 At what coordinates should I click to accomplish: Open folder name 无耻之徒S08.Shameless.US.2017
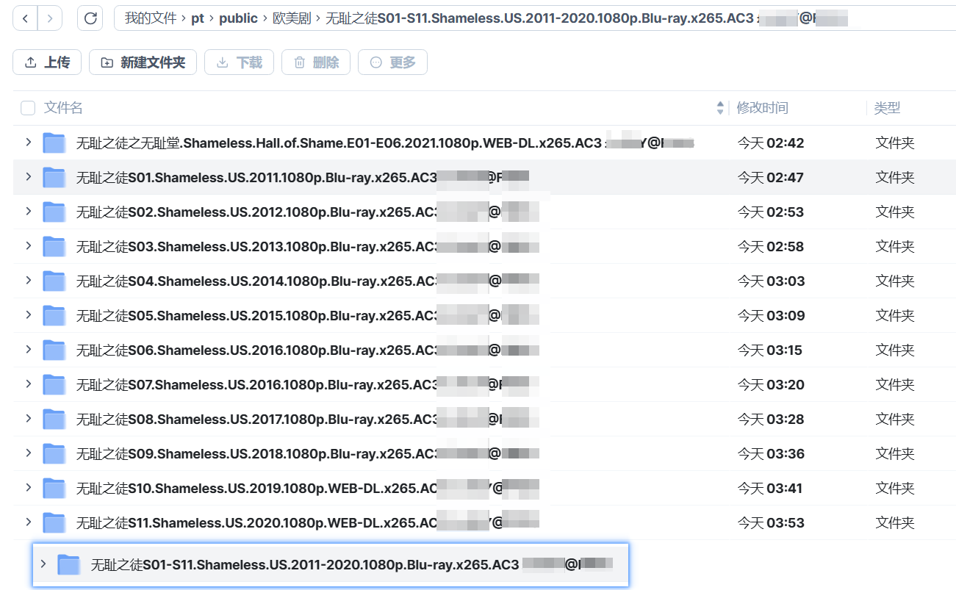point(308,419)
